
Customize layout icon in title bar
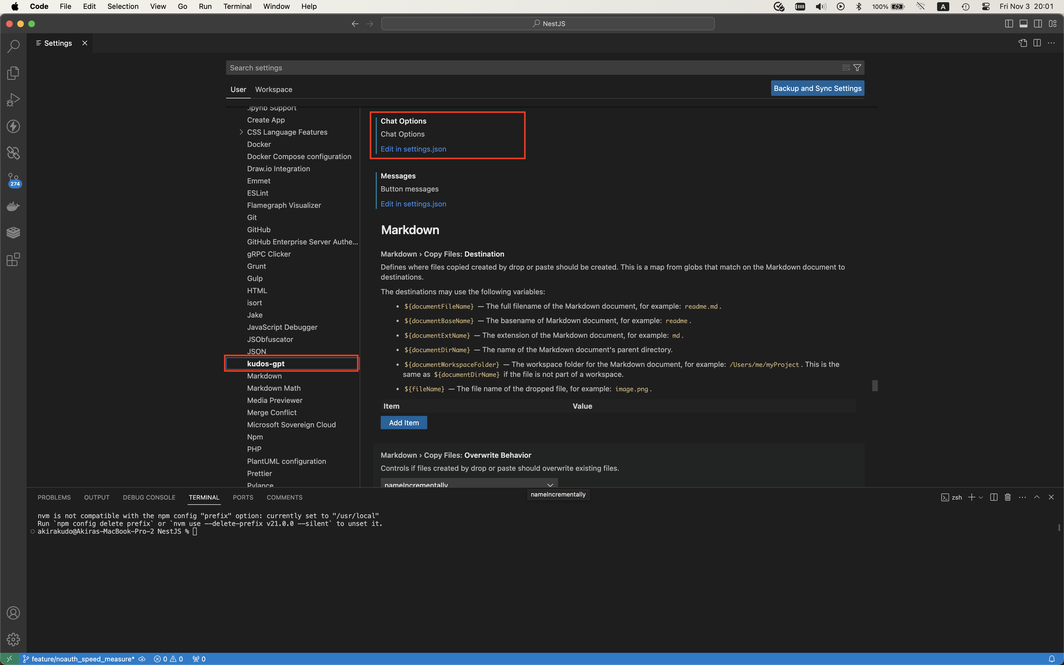[1053, 24]
